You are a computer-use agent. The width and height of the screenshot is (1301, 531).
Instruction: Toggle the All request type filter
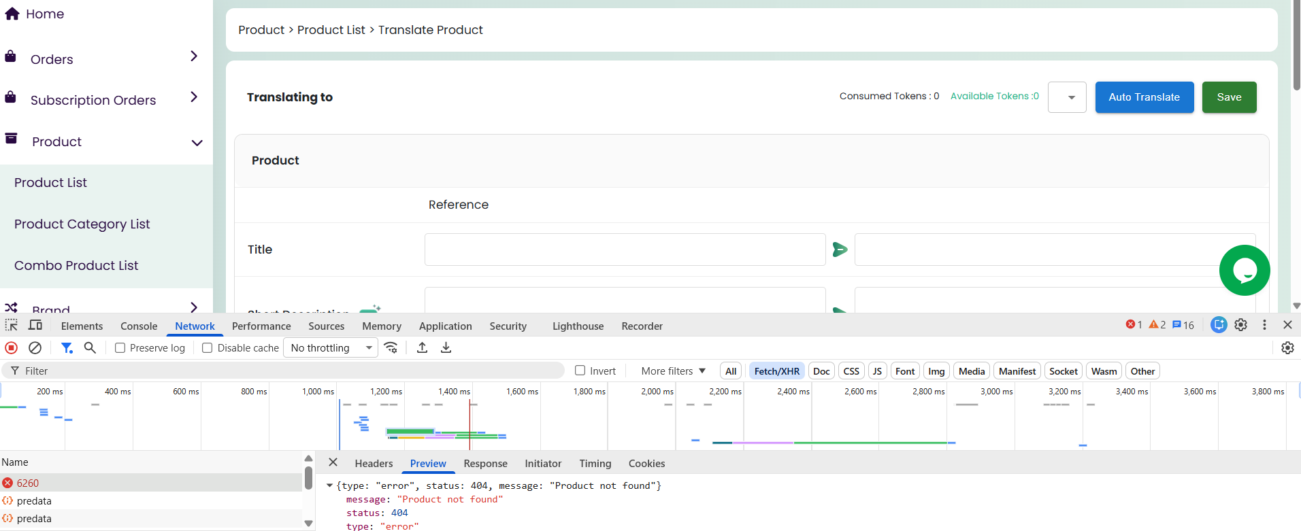[x=731, y=371]
